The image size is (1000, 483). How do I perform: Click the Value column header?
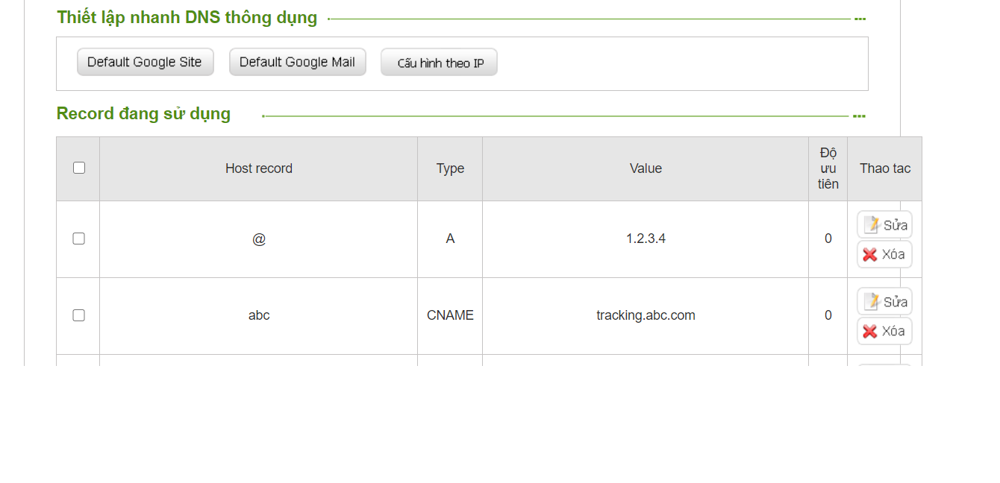(646, 168)
